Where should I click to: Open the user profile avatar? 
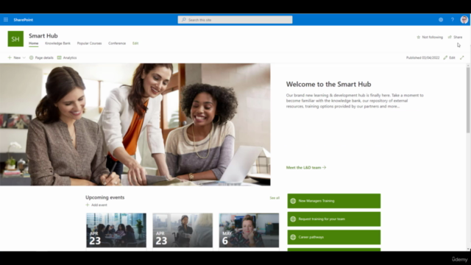click(x=464, y=20)
